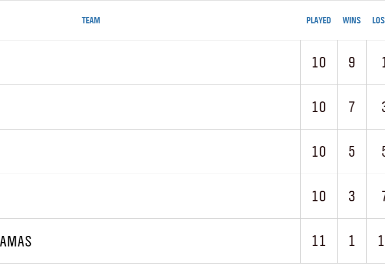The image size is (385, 264).
Task: Select the wins cell showing 3
Action: [x=351, y=196]
